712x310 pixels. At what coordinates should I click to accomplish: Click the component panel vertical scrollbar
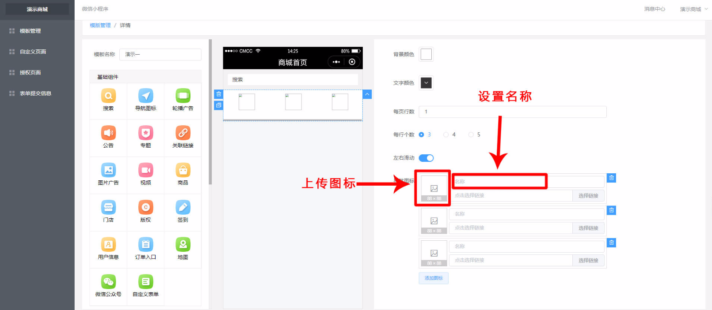click(x=210, y=112)
